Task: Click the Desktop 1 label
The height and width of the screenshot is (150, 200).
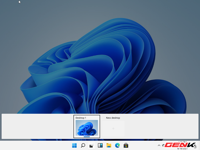Action: pyautogui.click(x=81, y=118)
